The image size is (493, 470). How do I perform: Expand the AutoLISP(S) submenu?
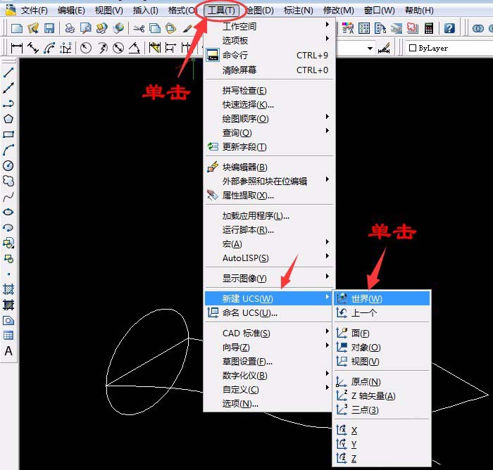coord(269,258)
